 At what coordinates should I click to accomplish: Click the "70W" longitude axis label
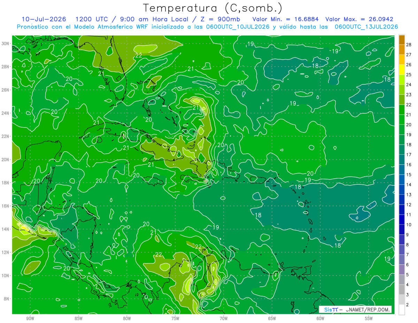(x=224, y=318)
